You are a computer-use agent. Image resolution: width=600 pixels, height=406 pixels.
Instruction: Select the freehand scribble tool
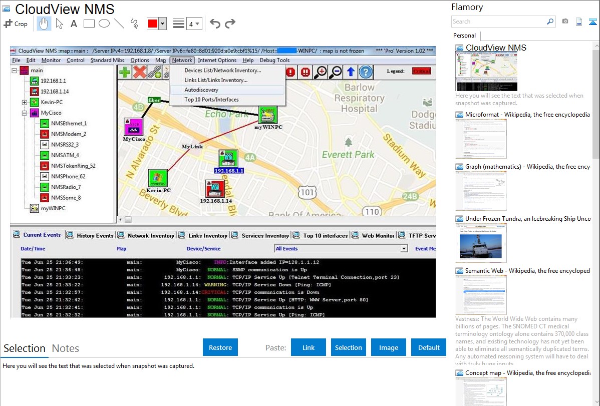pyautogui.click(x=134, y=24)
